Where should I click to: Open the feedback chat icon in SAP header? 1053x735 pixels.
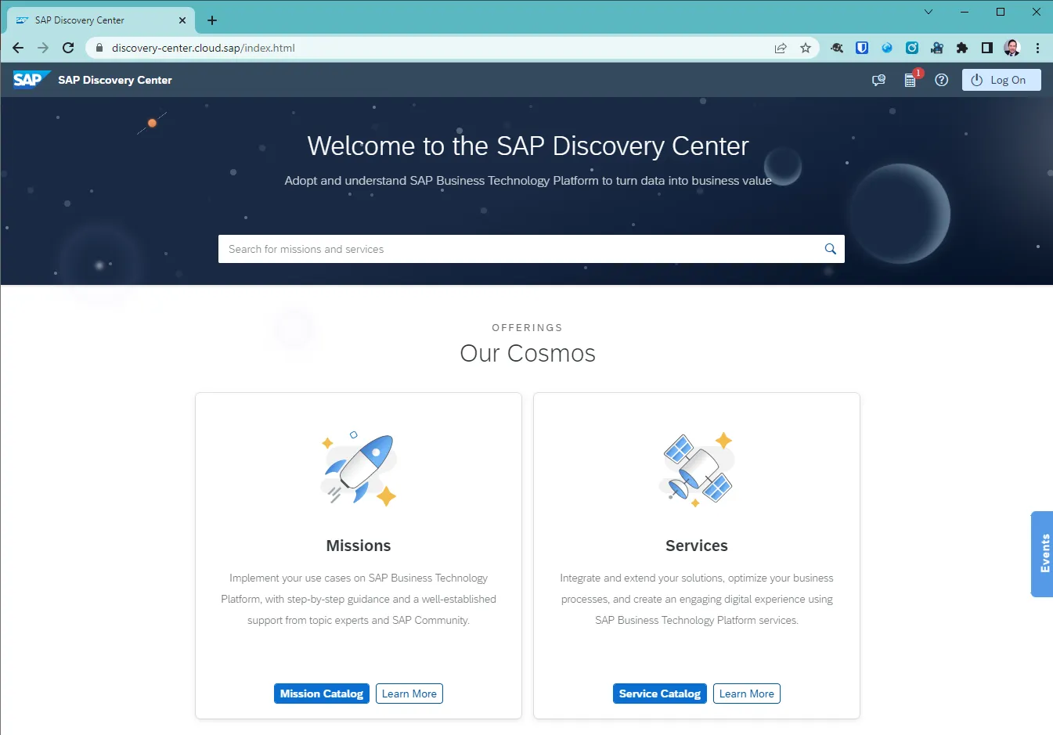pos(878,80)
